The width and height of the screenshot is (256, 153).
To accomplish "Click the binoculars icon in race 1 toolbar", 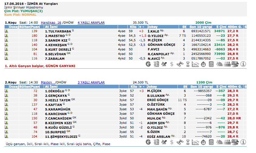I will coord(180,64).
